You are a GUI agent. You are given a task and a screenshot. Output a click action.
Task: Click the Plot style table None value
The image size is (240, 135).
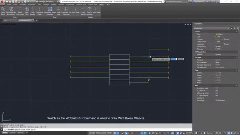point(217,63)
